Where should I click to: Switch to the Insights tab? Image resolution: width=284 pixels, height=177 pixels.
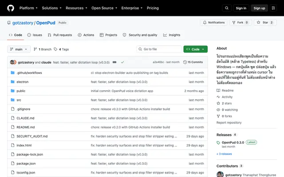172,35
